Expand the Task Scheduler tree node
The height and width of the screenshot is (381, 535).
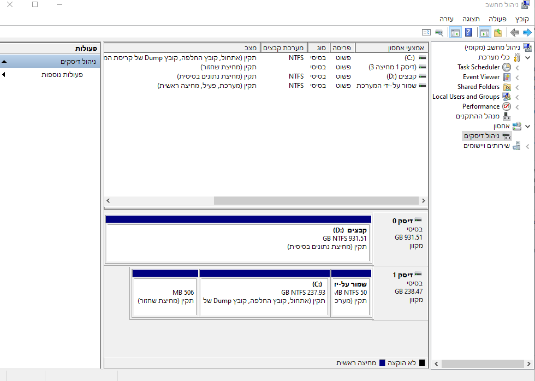[x=518, y=68]
